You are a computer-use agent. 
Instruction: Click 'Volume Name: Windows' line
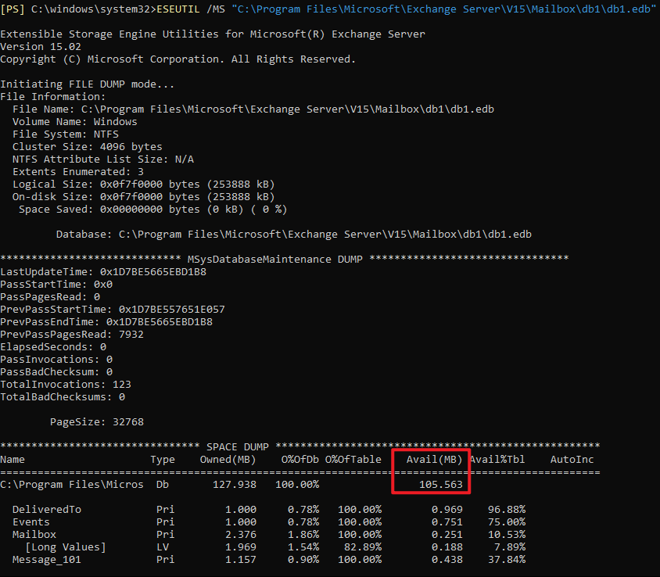[74, 122]
